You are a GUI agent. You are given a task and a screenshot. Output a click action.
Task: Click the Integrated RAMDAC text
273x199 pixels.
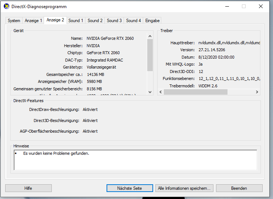pyautogui.click(x=105, y=60)
